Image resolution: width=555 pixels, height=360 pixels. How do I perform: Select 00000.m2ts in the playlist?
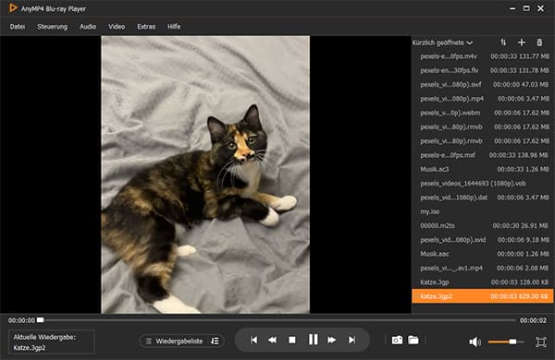click(483, 226)
